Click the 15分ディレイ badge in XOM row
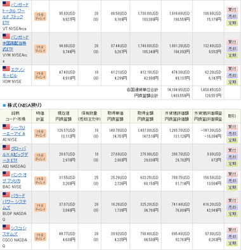This screenshot has width=241, height=250. [x=40, y=76]
